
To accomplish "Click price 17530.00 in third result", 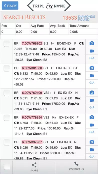I will coord(58,104).
